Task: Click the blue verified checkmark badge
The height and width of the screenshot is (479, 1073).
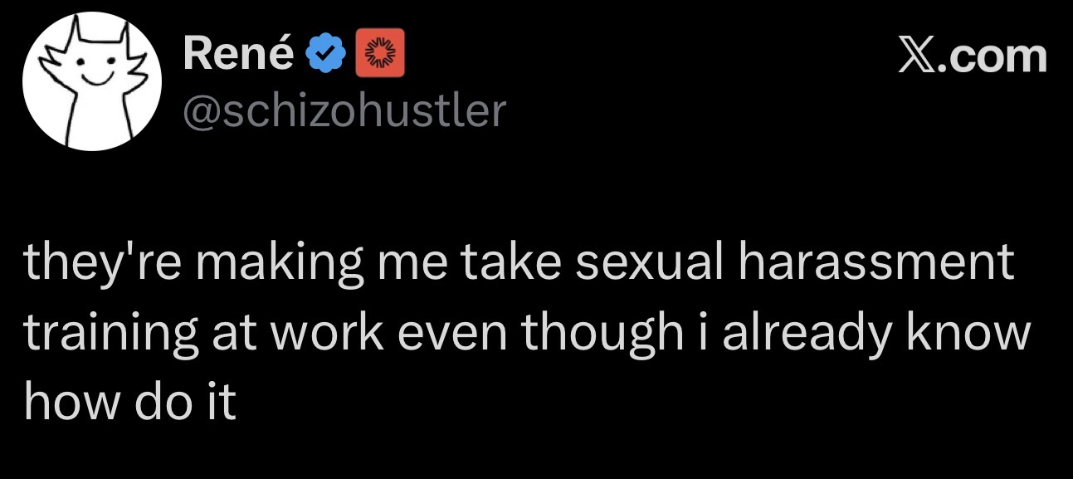Action: click(x=326, y=56)
